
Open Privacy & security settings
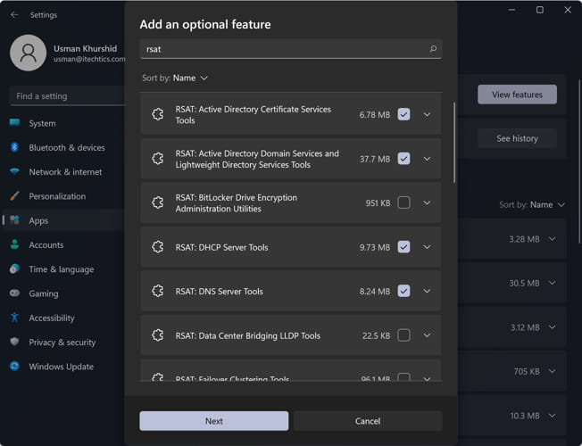(63, 343)
